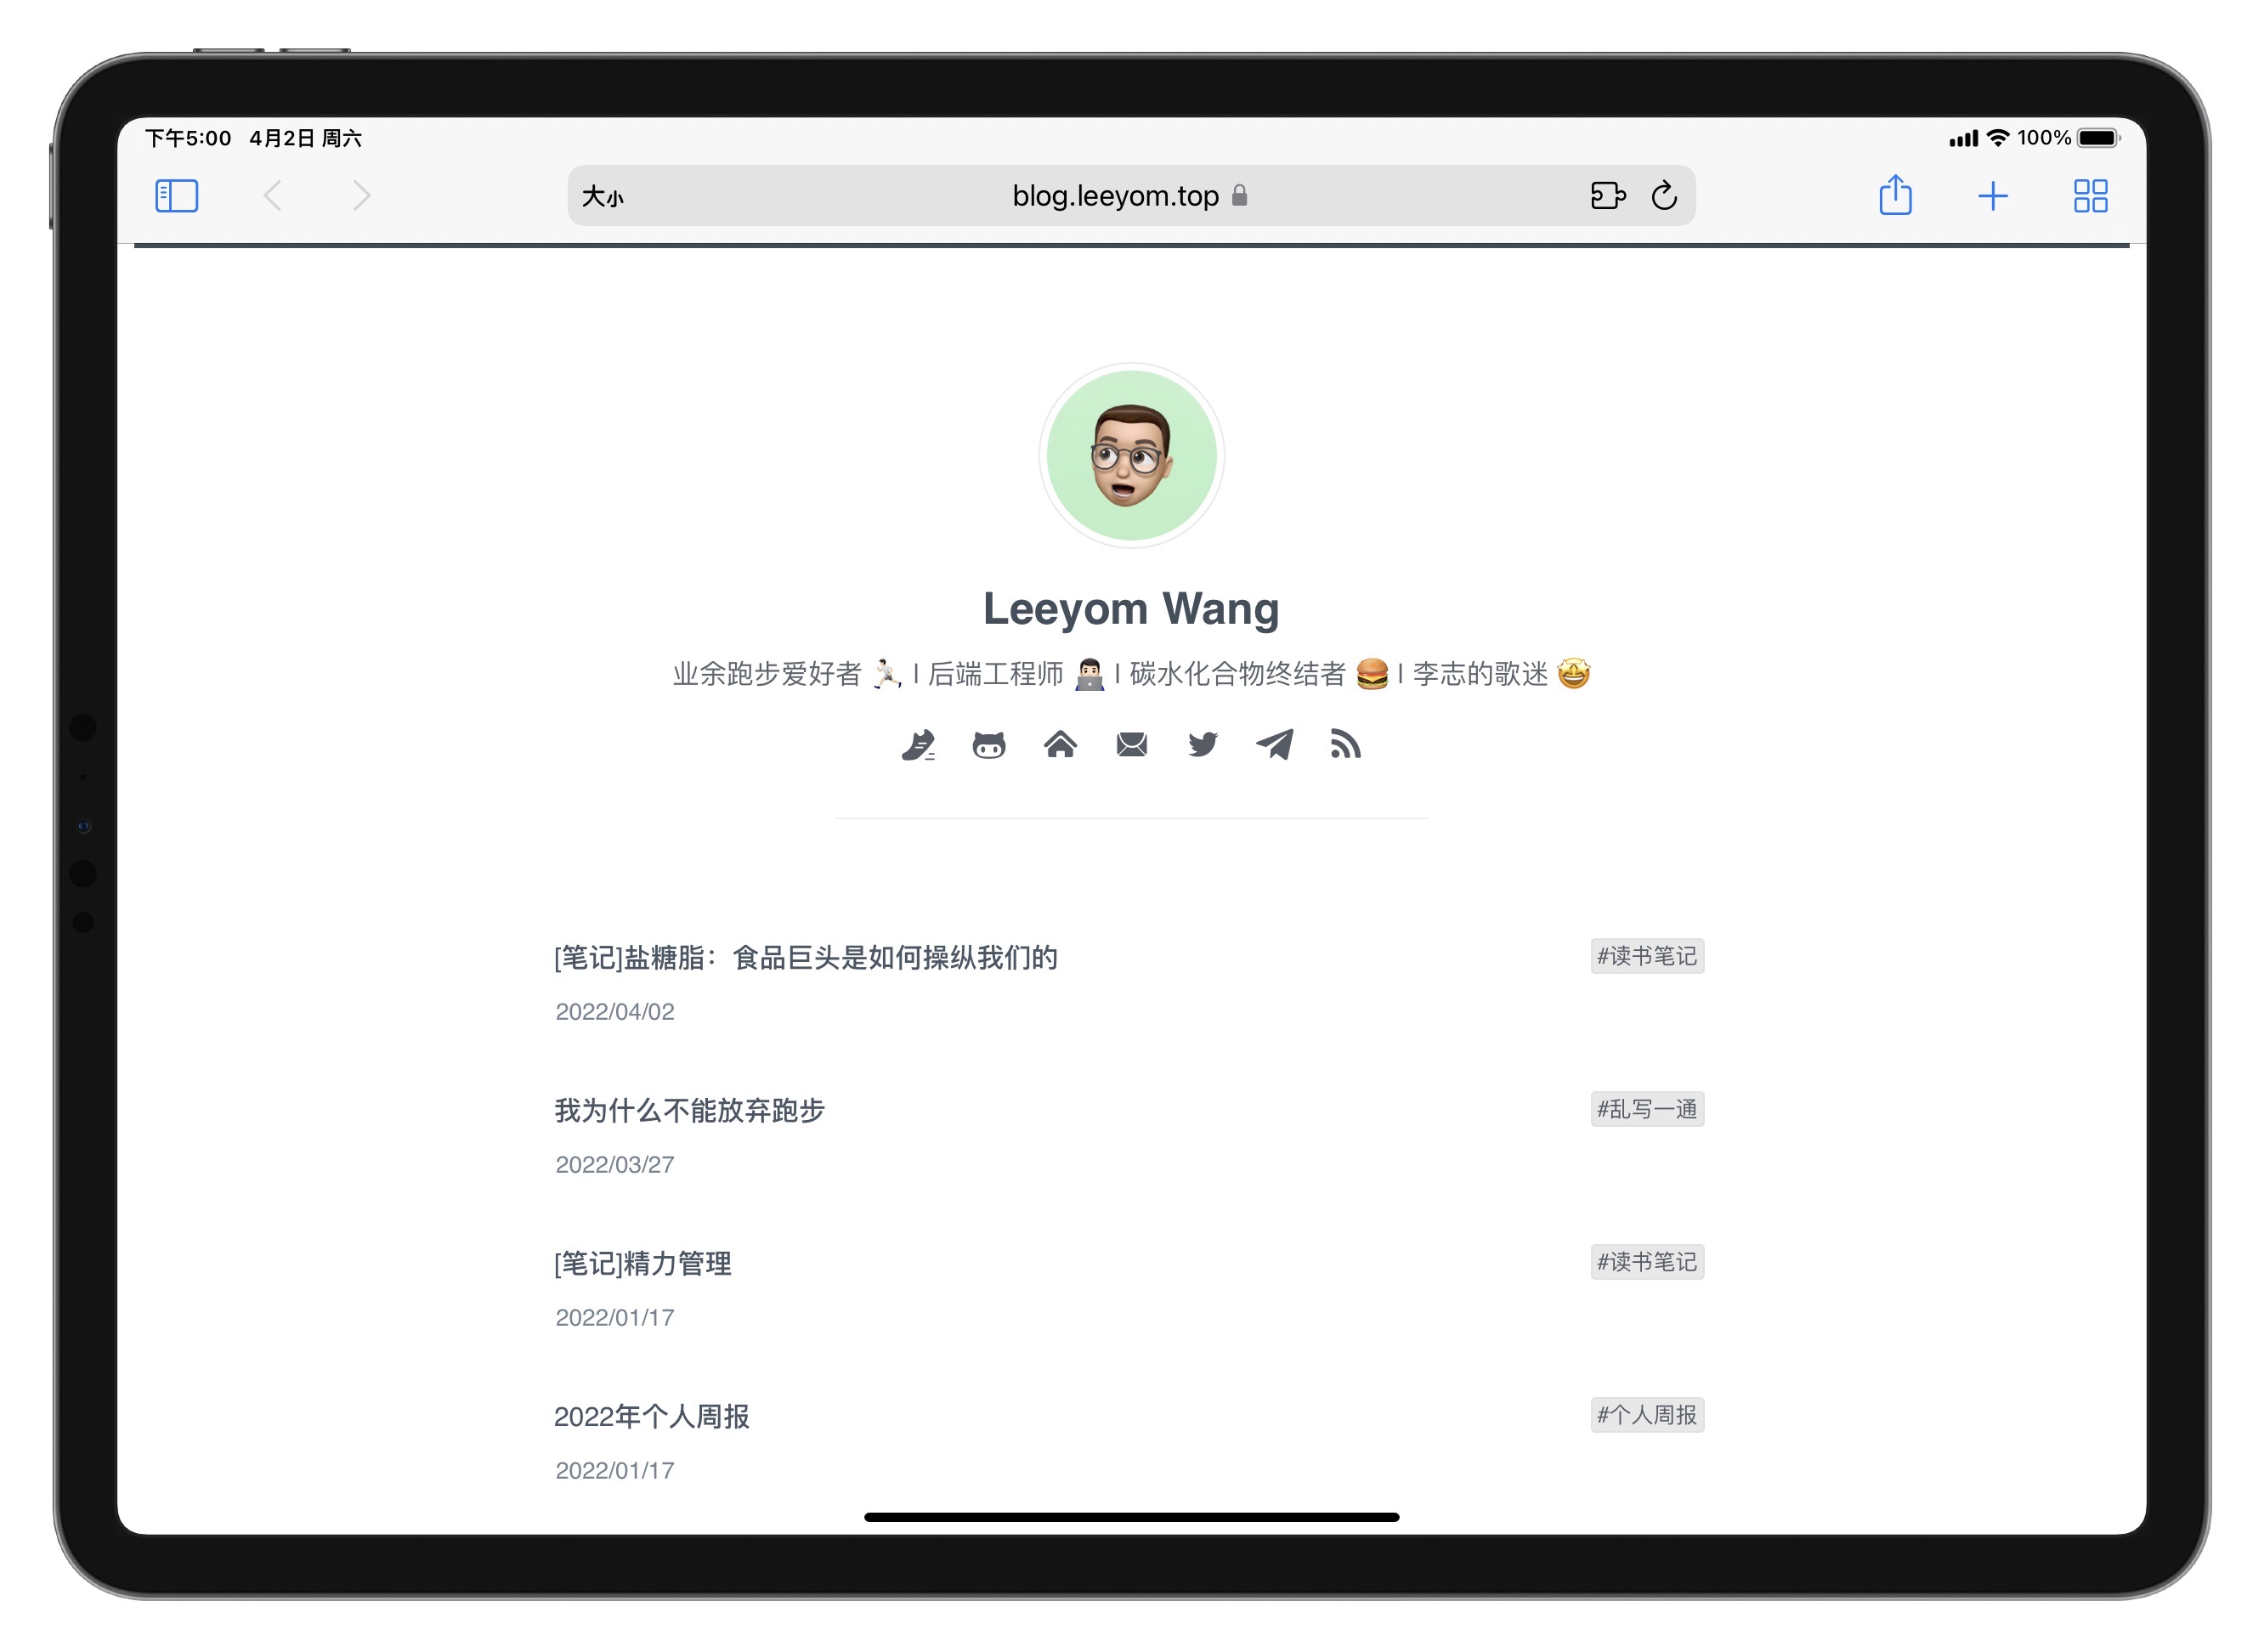Open post [笔记]精力管理
2264x1652 pixels.
[643, 1264]
